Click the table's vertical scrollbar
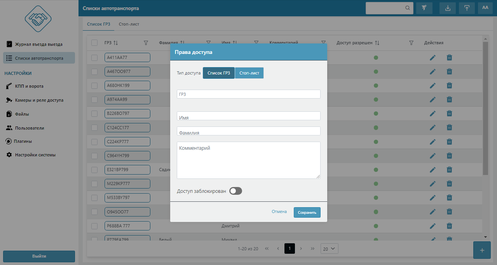The height and width of the screenshot is (265, 497). (485, 109)
